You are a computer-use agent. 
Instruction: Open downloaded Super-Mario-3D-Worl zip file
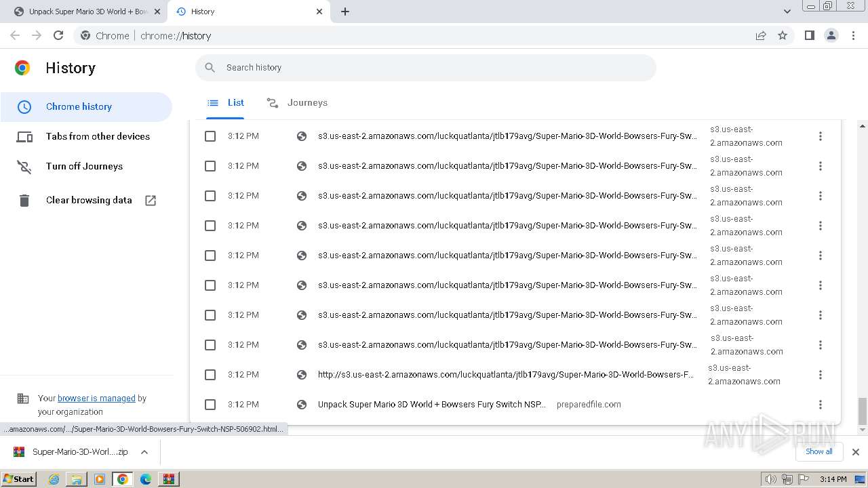tap(71, 452)
